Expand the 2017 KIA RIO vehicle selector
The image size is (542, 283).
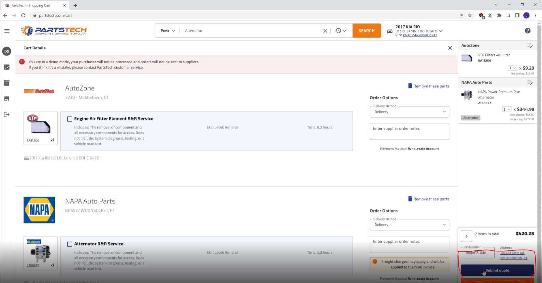(x=441, y=31)
